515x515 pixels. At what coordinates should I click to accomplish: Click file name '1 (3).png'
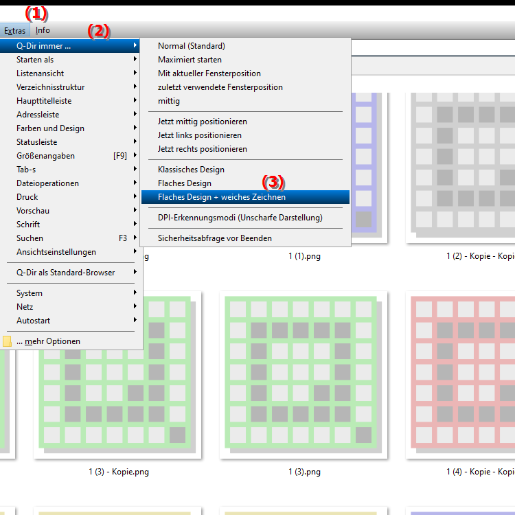tap(304, 472)
